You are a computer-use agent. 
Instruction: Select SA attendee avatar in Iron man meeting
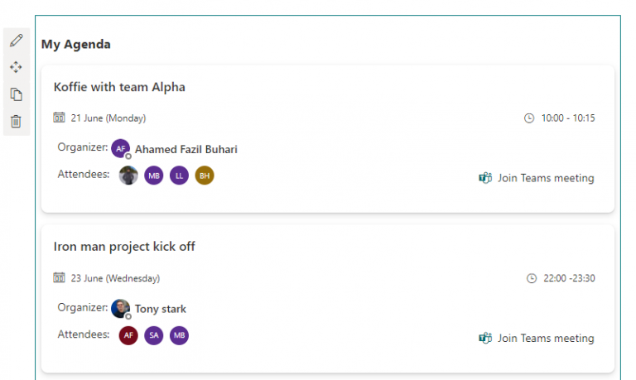coord(153,335)
